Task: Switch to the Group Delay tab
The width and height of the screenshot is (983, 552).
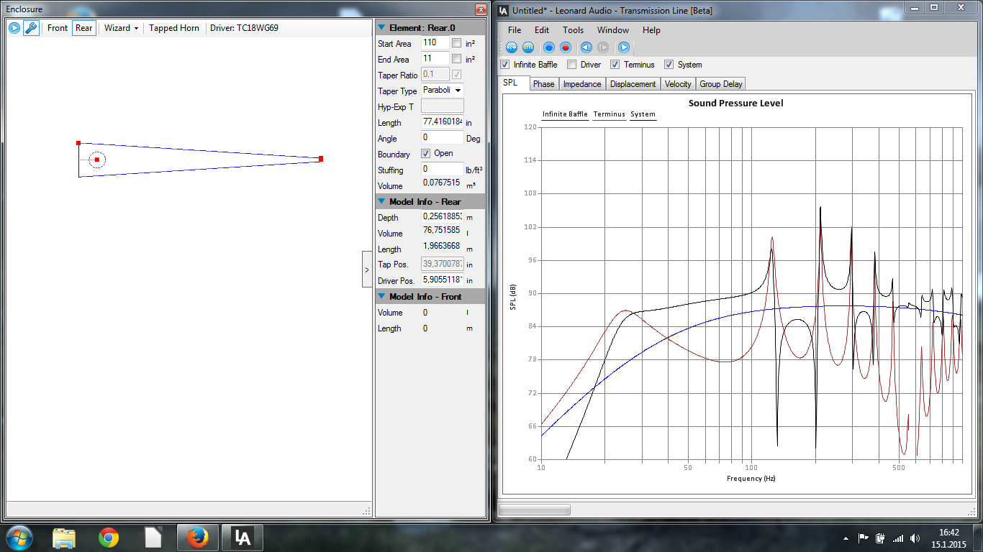Action: tap(721, 84)
